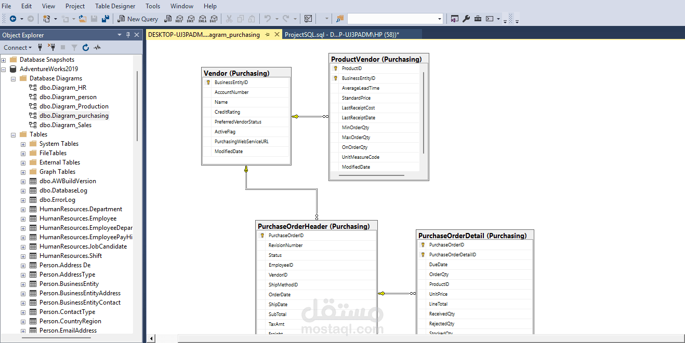Refresh the Object Explorer tree
Screen dimensions: 685x343
[85, 47]
